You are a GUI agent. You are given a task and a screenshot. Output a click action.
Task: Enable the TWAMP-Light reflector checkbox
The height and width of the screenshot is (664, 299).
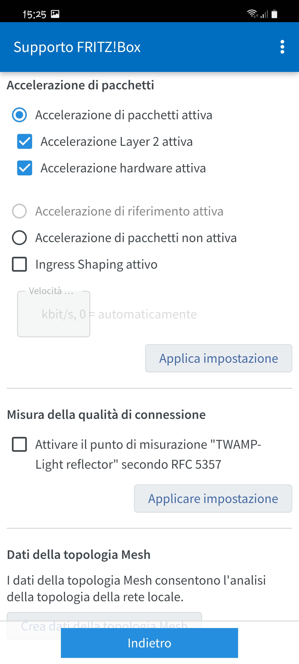tap(19, 444)
